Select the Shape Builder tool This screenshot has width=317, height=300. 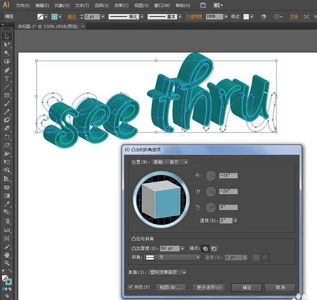[x=7, y=171]
